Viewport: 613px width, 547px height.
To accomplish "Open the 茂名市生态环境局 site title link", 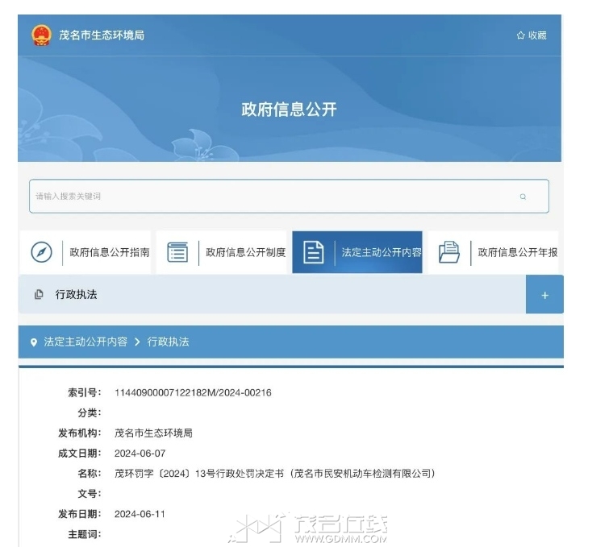I will pyautogui.click(x=102, y=35).
